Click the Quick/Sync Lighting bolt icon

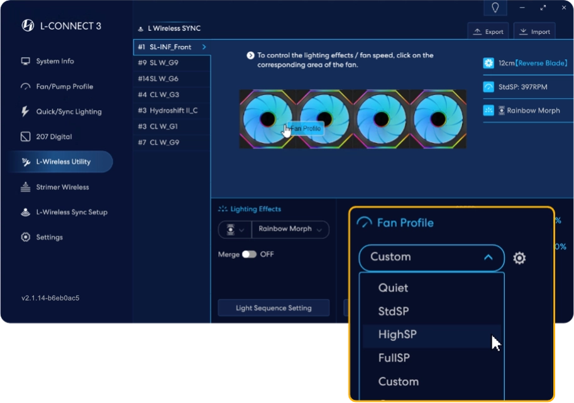(x=25, y=112)
